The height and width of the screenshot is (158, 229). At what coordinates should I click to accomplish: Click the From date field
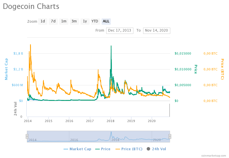pyautogui.click(x=120, y=30)
